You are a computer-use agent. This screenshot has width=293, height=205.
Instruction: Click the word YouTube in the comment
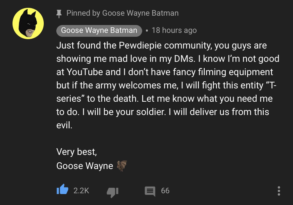[85, 72]
